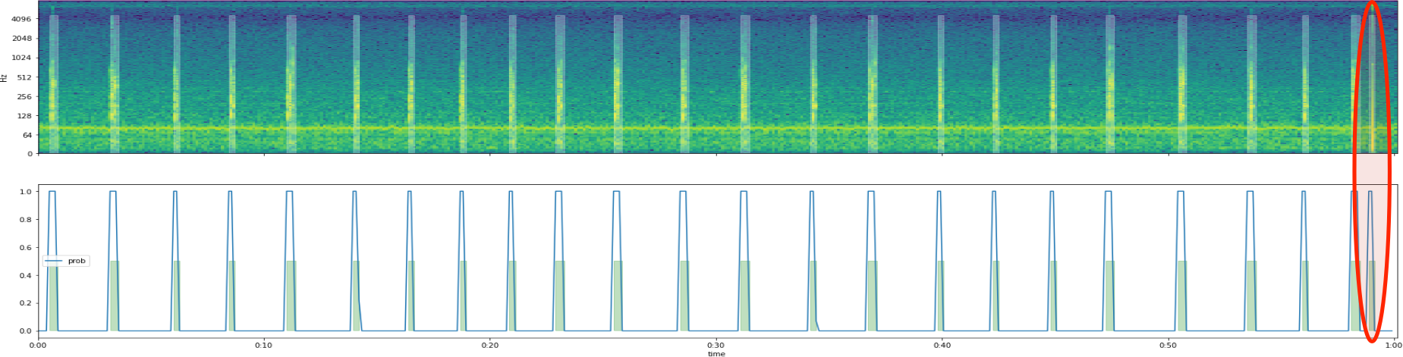Pick the third highlighted event band in spectrogram

pos(177,83)
